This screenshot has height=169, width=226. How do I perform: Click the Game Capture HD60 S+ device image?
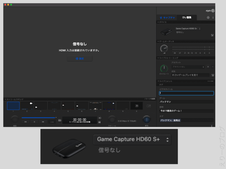click(x=166, y=32)
